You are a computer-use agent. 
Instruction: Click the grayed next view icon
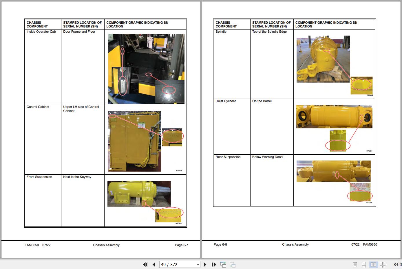(233, 264)
